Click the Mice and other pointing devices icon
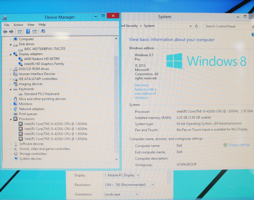 click(15, 99)
